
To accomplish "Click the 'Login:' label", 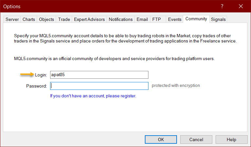I will tap(41, 75).
